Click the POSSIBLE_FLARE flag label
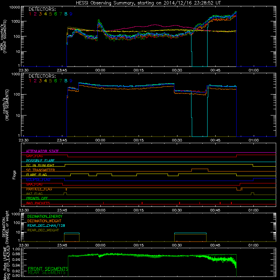280x280 pixels. pos(40,161)
